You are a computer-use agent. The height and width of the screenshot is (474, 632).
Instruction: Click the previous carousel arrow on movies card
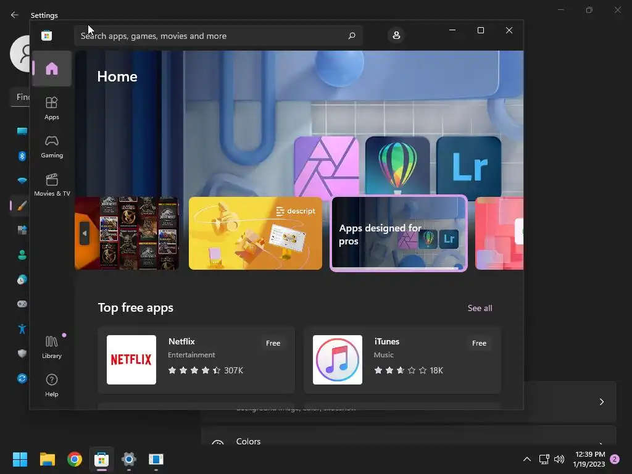pyautogui.click(x=84, y=233)
